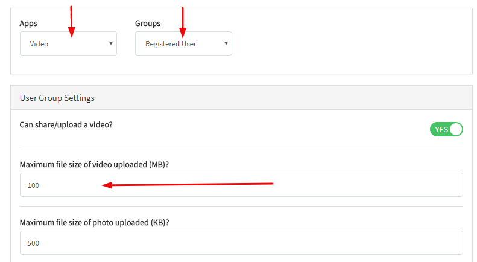
Task: Click the YES text on the green switch
Action: pyautogui.click(x=441, y=129)
